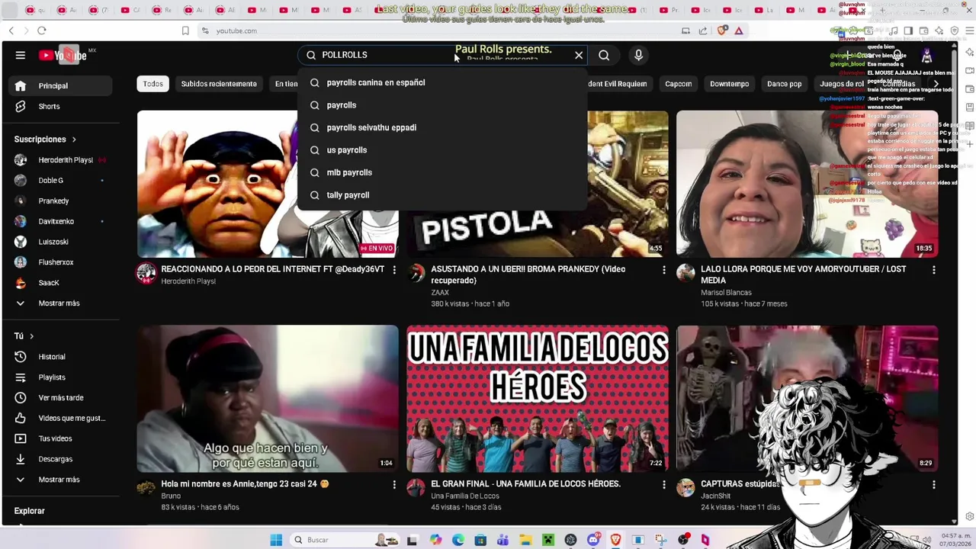This screenshot has width=976, height=549.
Task: Bookmark this page icon
Action: [x=185, y=30]
